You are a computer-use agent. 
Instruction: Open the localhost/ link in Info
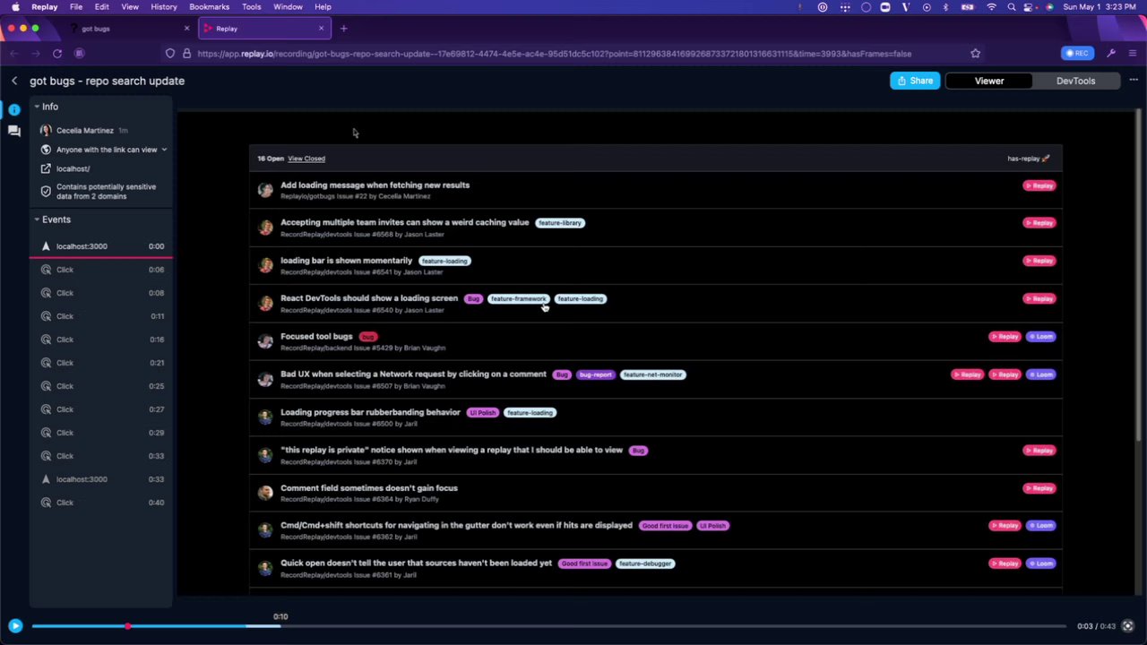73,168
